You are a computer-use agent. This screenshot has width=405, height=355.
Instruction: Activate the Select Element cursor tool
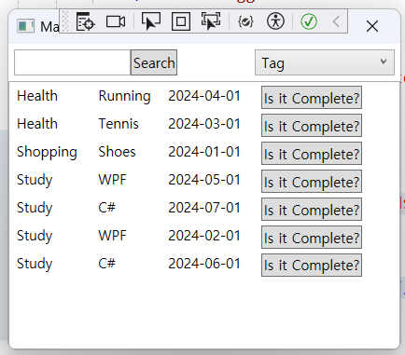[151, 21]
